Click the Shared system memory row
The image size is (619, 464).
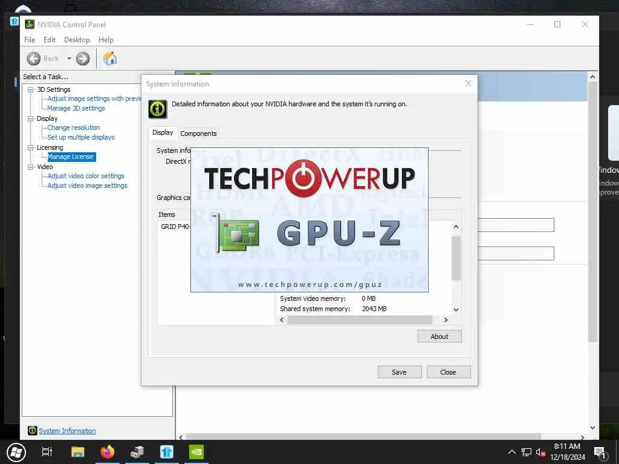[x=334, y=309]
